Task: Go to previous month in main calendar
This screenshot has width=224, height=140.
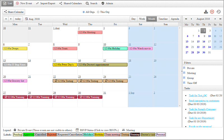Action: [x=6, y=19]
